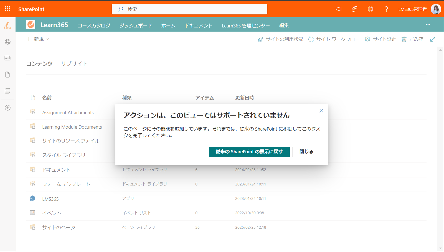Open the megaphone announcements icon
This screenshot has height=252, width=444.
[x=339, y=9]
